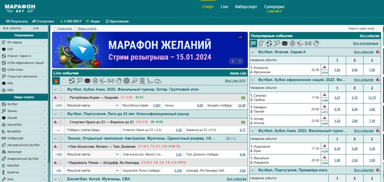Favorite the Хидзиката — Штруфф match star

(60, 163)
